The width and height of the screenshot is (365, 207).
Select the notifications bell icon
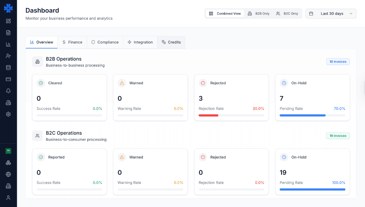[8, 91]
